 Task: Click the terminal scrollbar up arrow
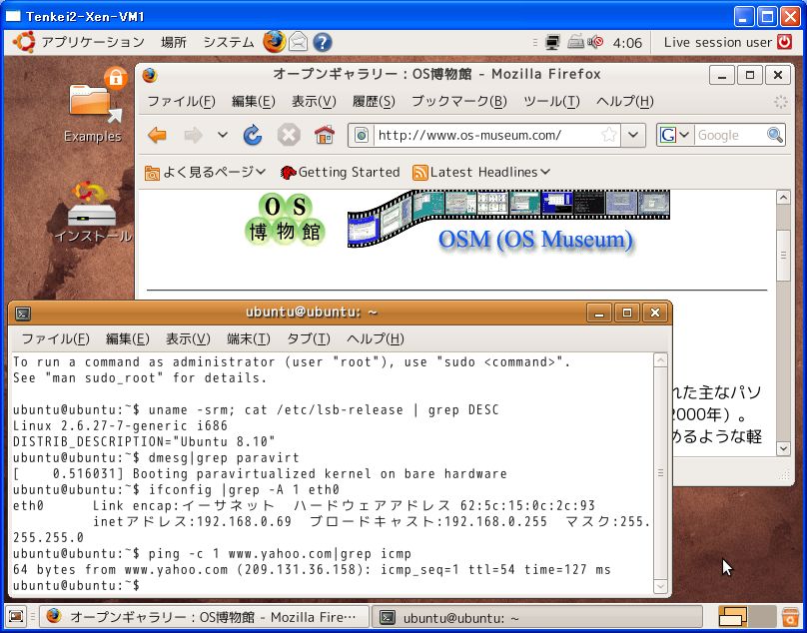click(660, 360)
